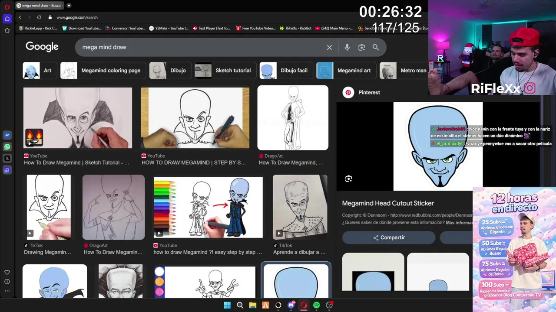This screenshot has width=556, height=312.
Task: Click the site padlock icon
Action: [50, 17]
